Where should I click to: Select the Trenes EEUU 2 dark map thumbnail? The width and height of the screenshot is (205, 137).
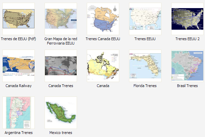(x=187, y=19)
